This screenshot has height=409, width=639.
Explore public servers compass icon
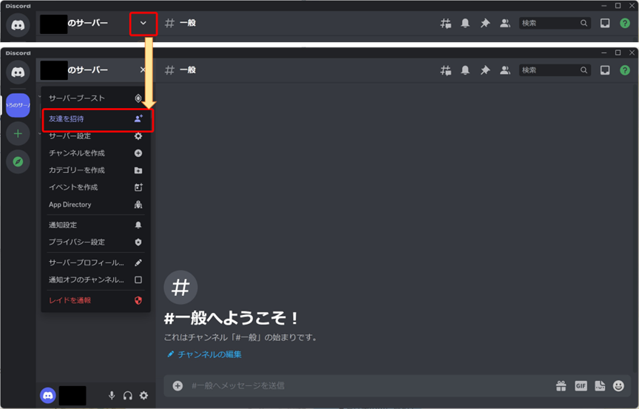coord(18,162)
